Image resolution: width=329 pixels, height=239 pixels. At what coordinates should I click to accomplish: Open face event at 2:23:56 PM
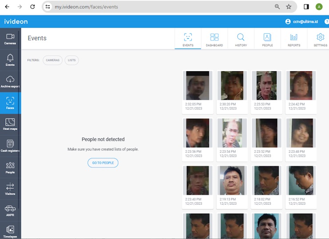click(x=198, y=139)
